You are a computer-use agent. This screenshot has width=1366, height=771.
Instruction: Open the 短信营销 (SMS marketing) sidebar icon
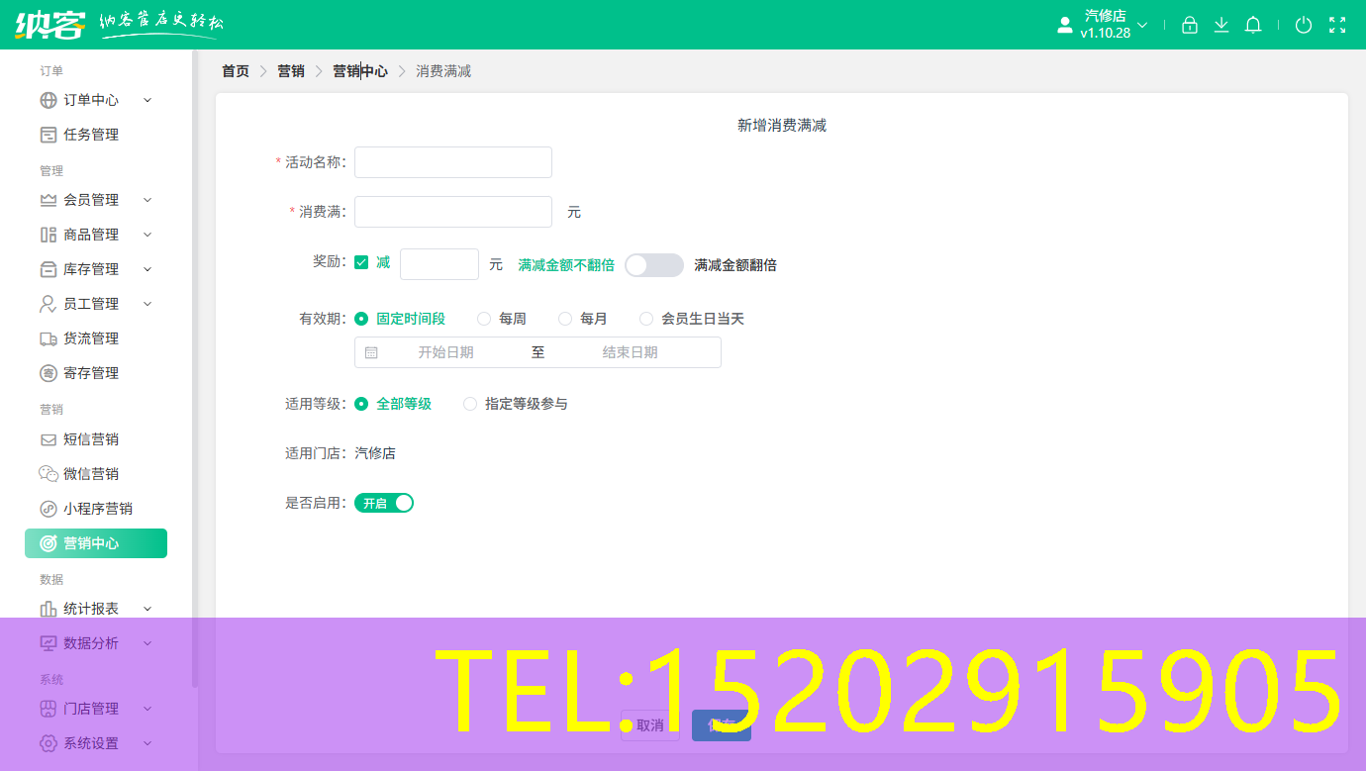47,438
